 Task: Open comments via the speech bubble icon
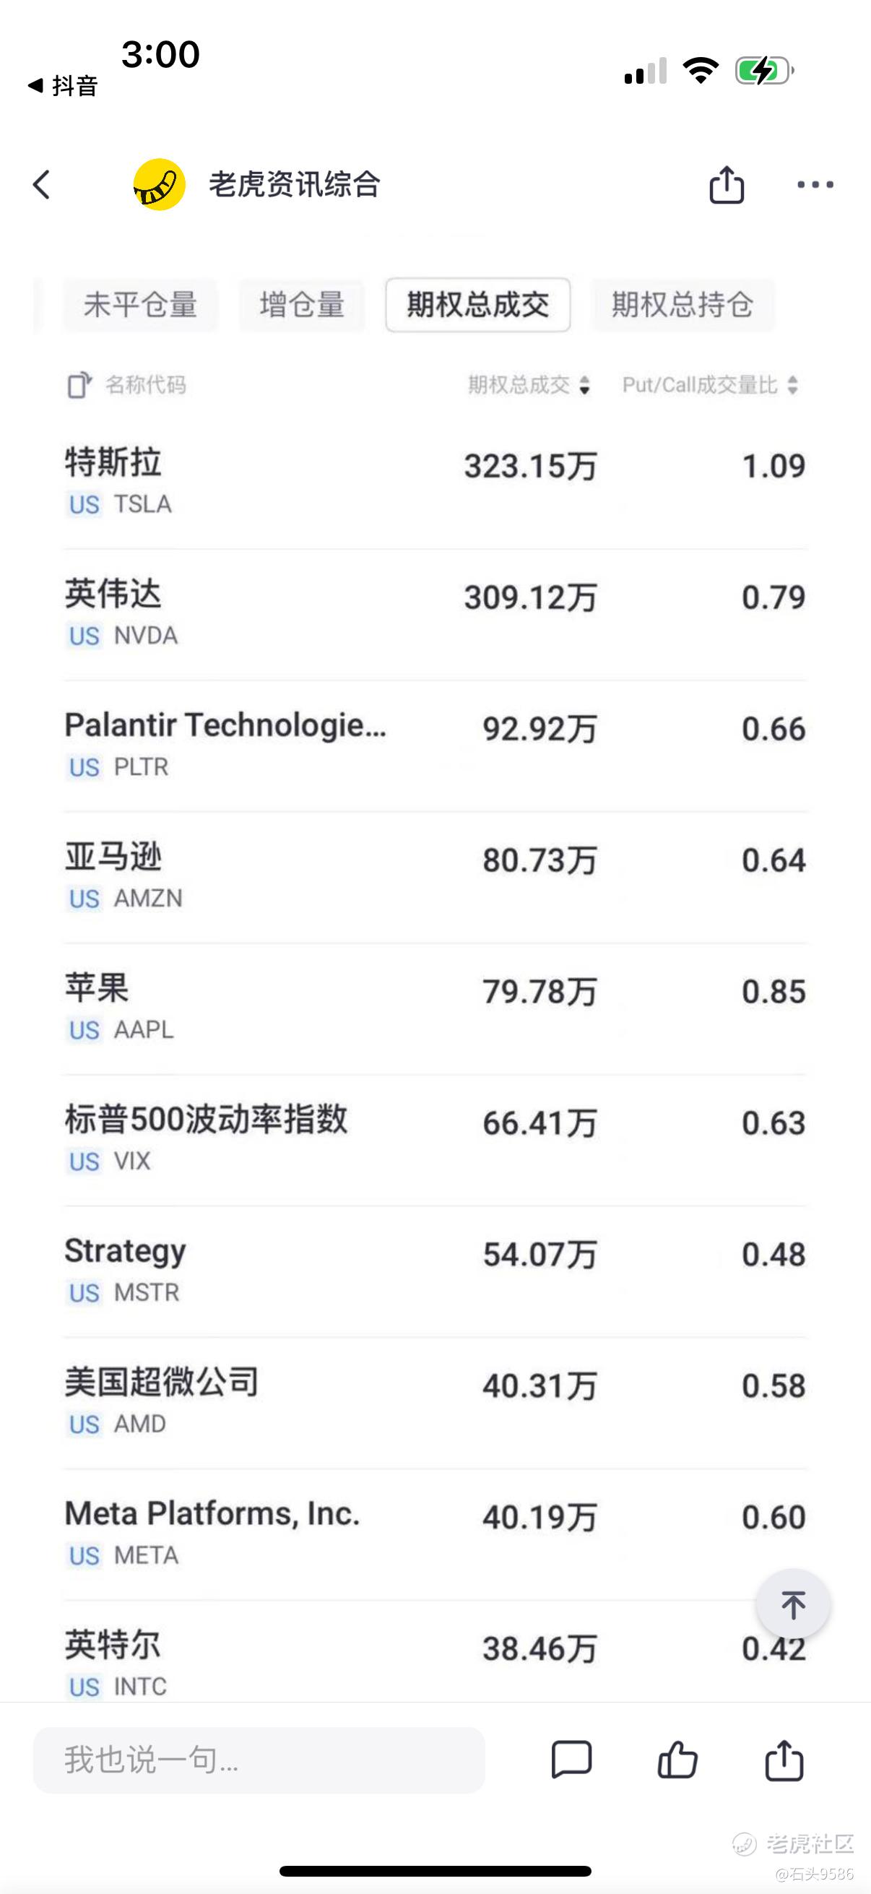[571, 1760]
